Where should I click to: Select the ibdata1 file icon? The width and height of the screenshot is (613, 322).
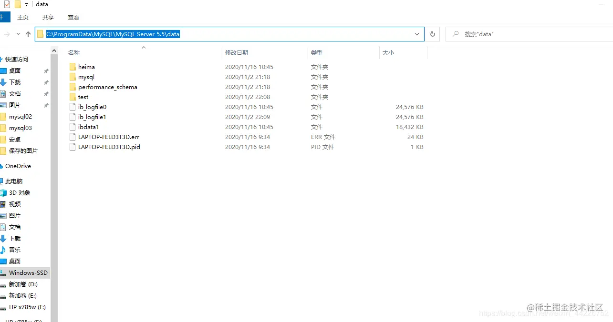click(x=73, y=127)
